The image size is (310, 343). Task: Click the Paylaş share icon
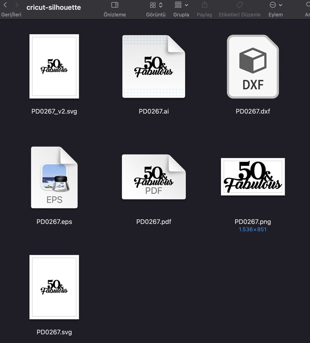click(205, 5)
